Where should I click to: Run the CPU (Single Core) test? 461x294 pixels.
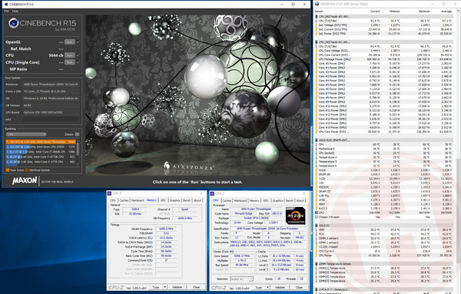(x=70, y=62)
